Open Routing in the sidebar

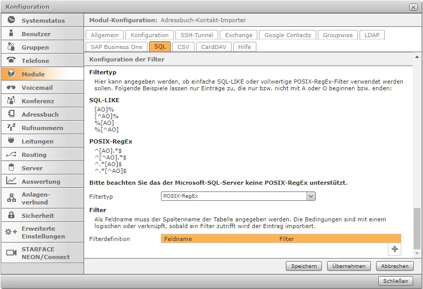tap(34, 154)
